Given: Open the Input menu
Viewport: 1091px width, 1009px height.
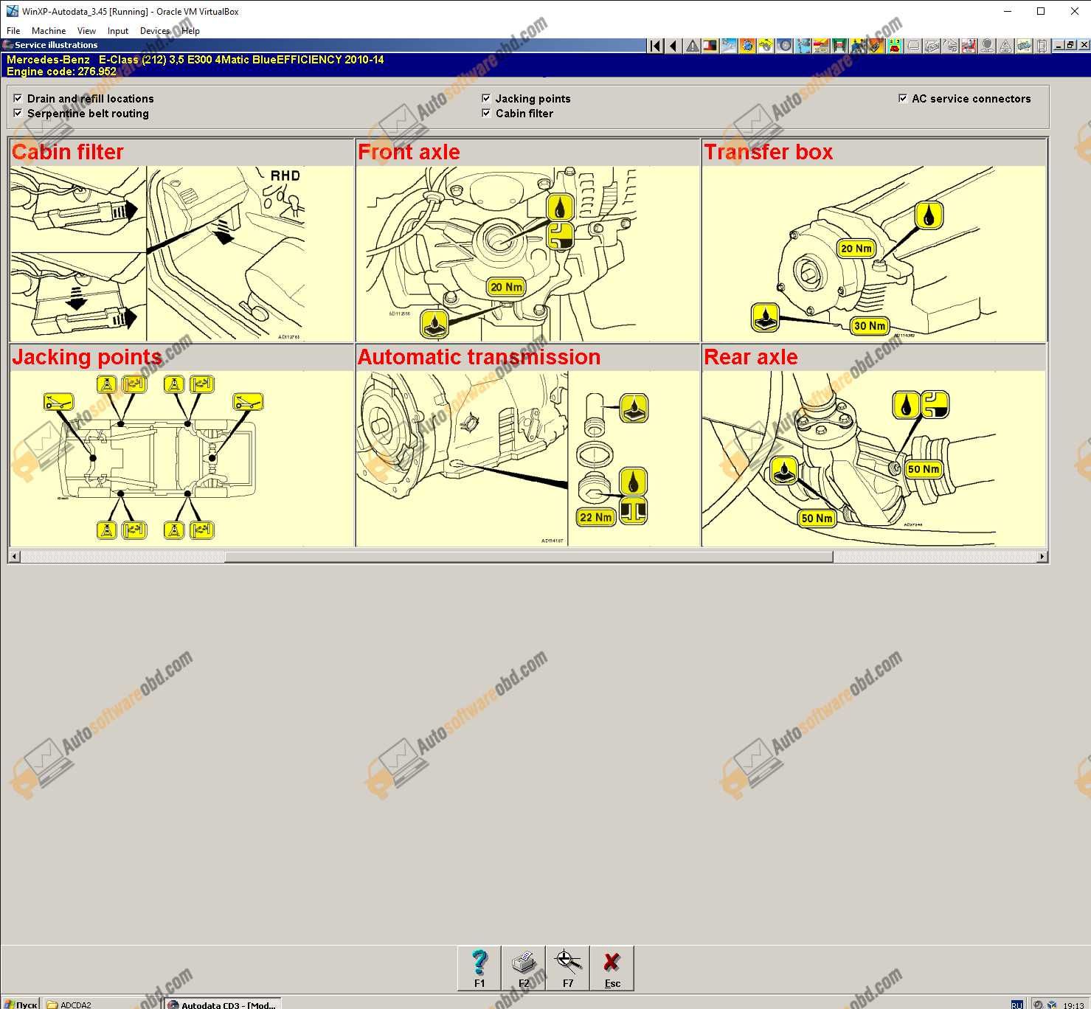Looking at the screenshot, I should (x=118, y=31).
